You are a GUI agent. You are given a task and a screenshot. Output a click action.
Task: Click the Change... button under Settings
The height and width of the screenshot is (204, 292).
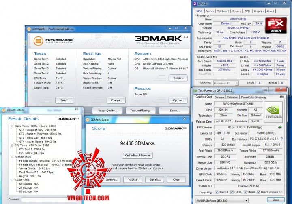116,100
